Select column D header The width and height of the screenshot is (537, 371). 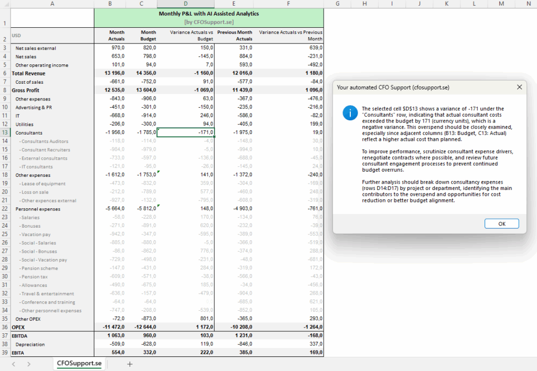186,4
